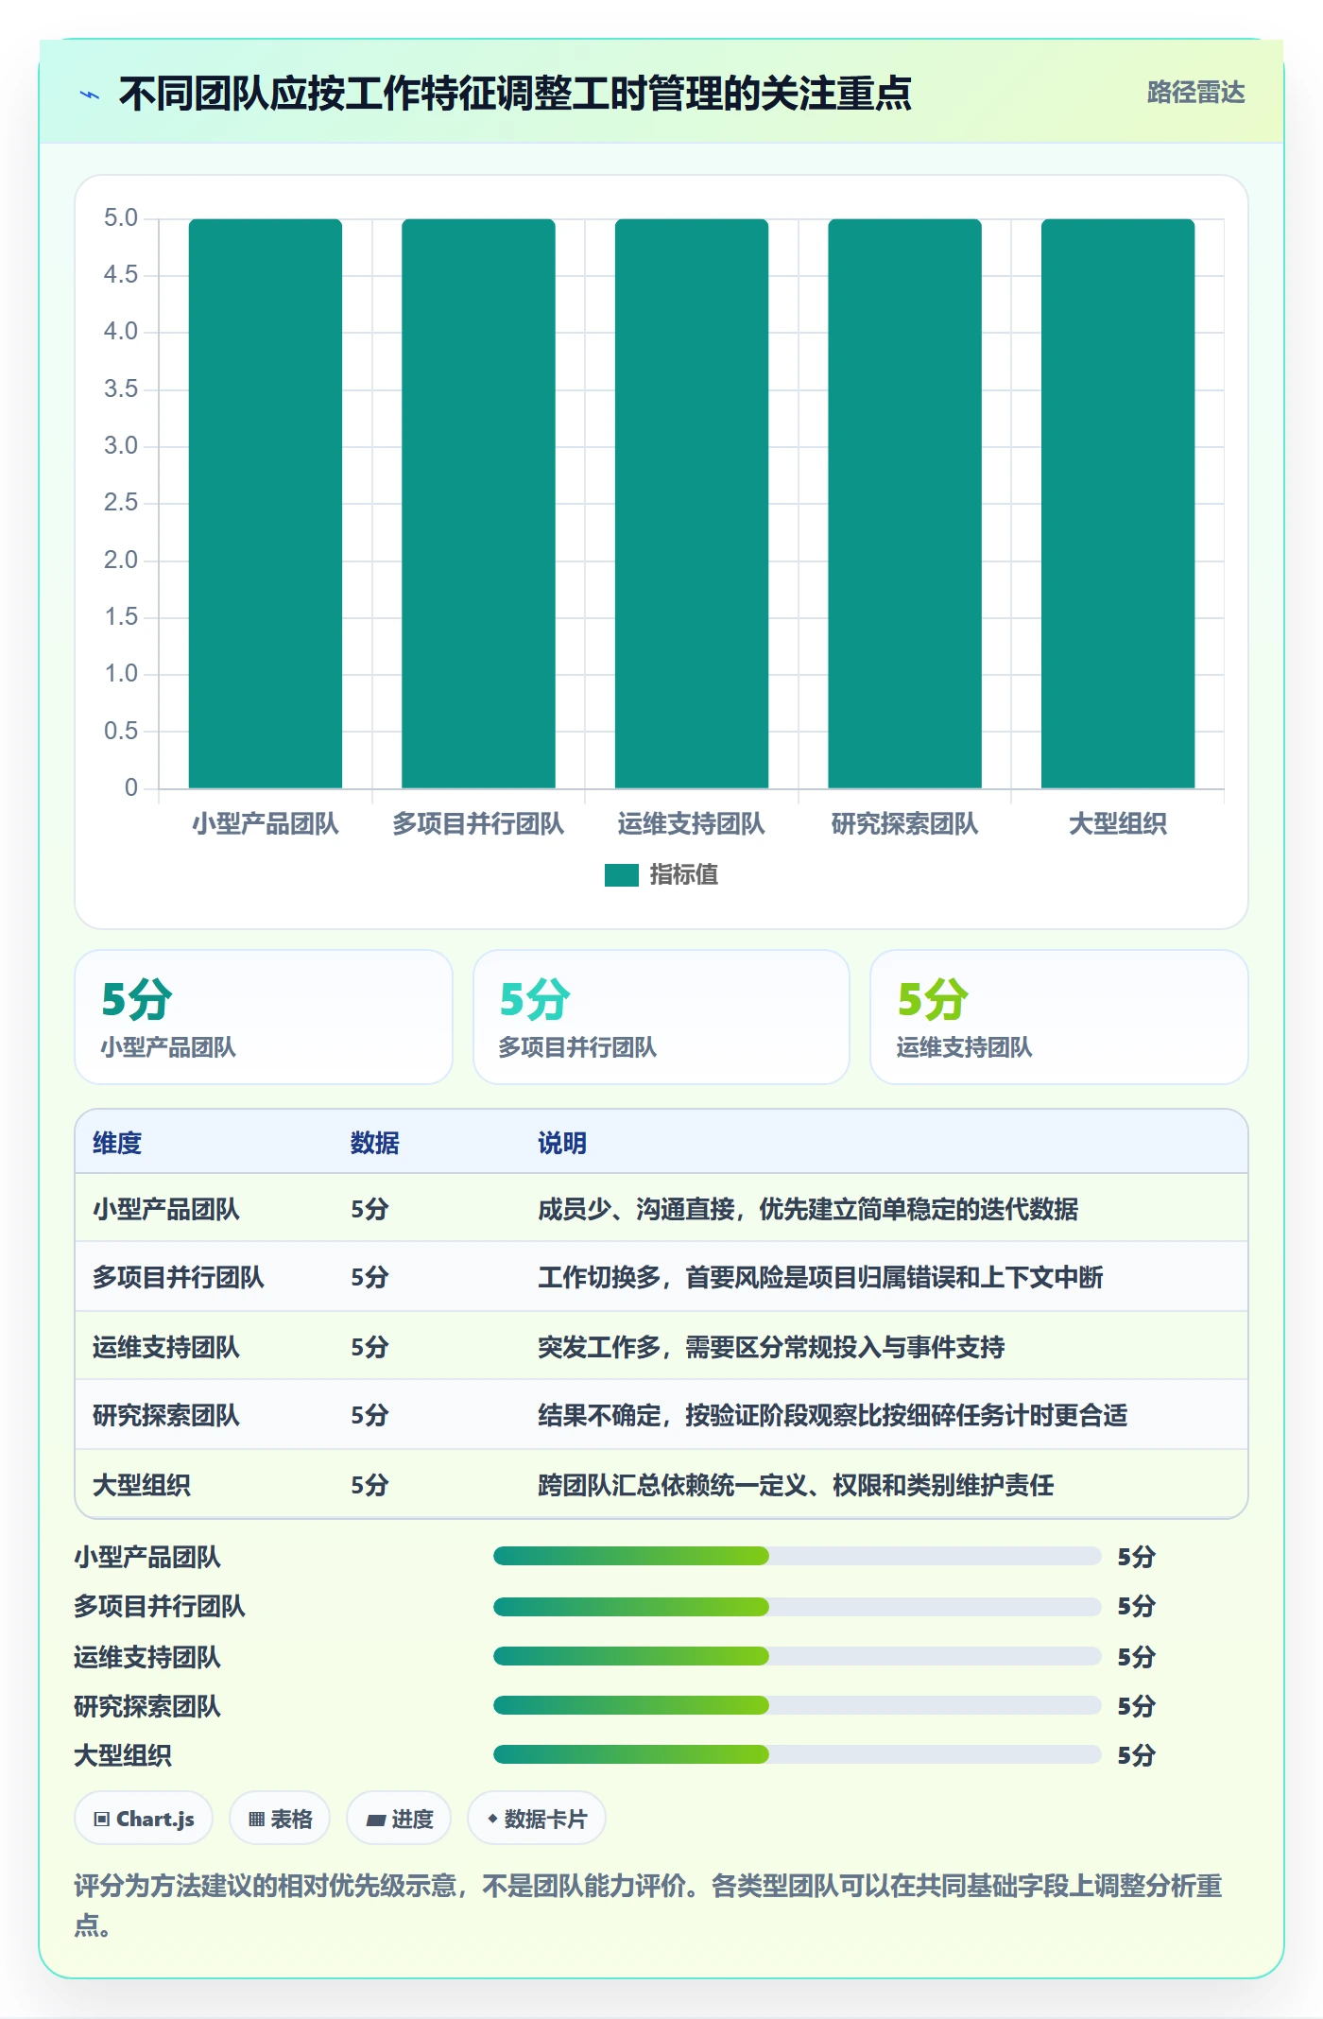
Task: Click the 2.5 value on the chart axis
Action: (x=121, y=503)
